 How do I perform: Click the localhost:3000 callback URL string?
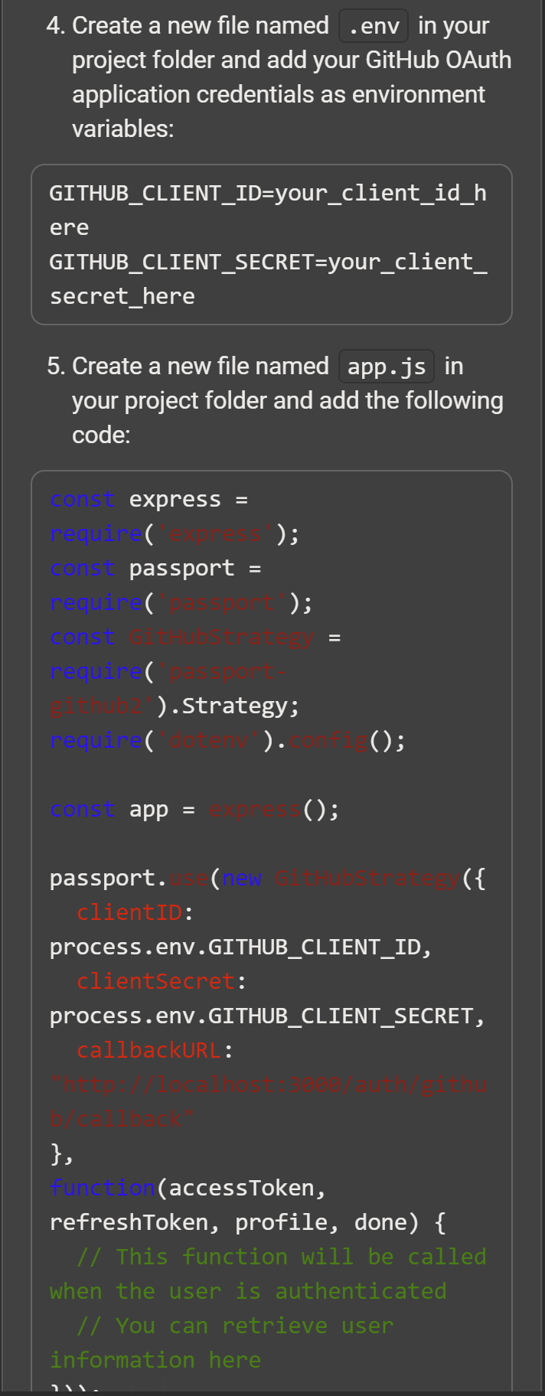[269, 1085]
